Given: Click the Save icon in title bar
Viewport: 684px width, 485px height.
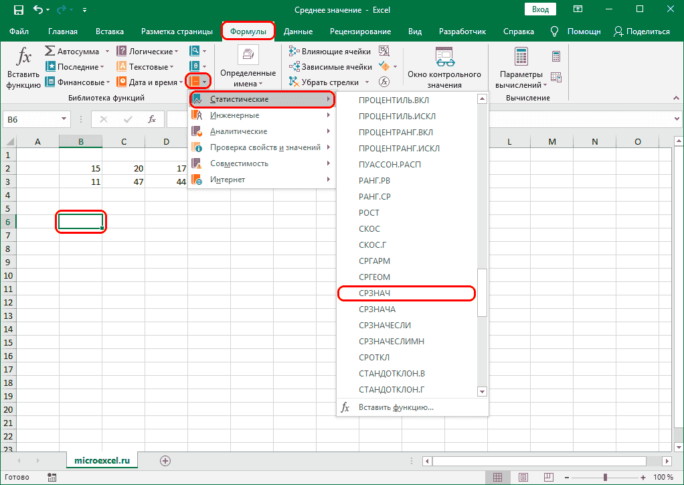Looking at the screenshot, I should click(x=18, y=10).
